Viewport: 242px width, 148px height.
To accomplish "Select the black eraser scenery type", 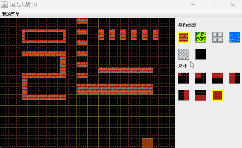I will pos(201,54).
